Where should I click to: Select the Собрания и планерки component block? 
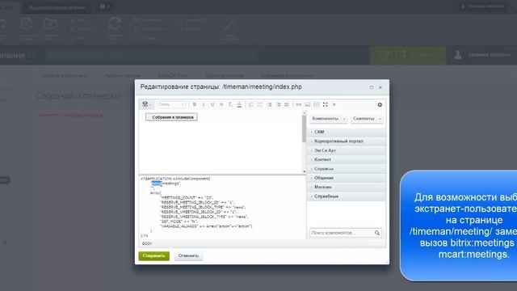pos(171,117)
